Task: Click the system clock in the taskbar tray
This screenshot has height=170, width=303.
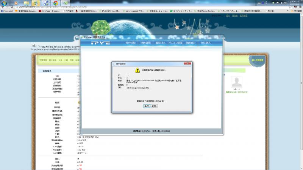Action: click(x=294, y=3)
